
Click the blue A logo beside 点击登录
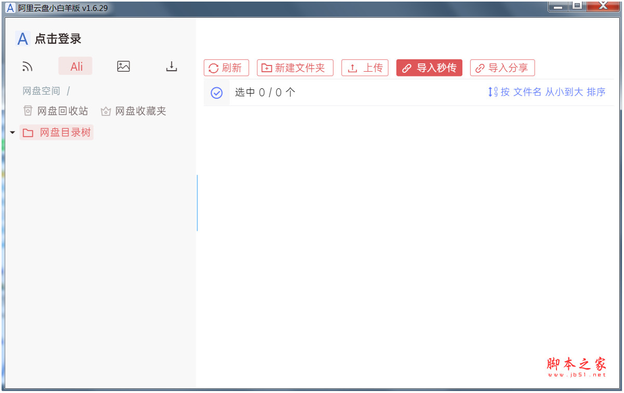coord(22,39)
